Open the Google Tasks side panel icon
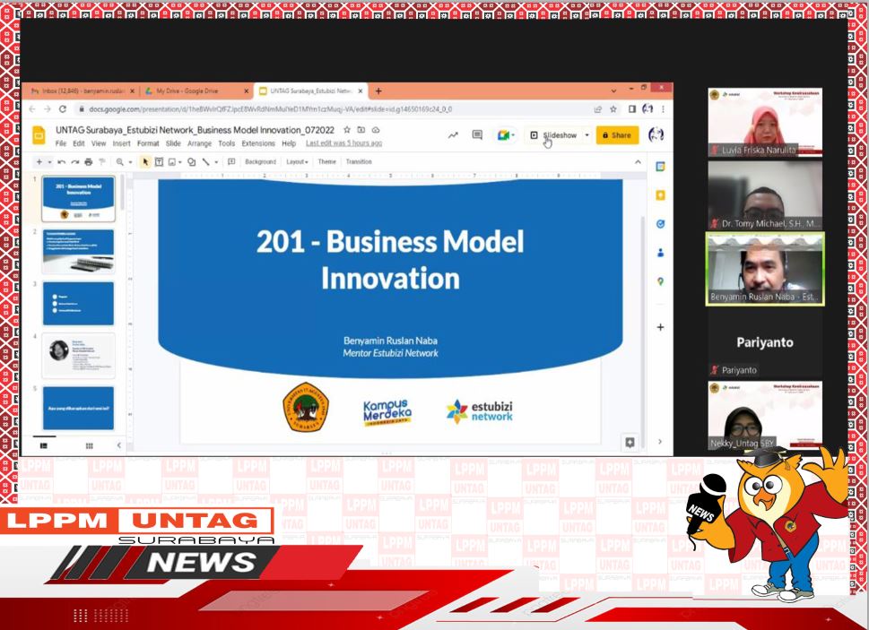 (660, 224)
